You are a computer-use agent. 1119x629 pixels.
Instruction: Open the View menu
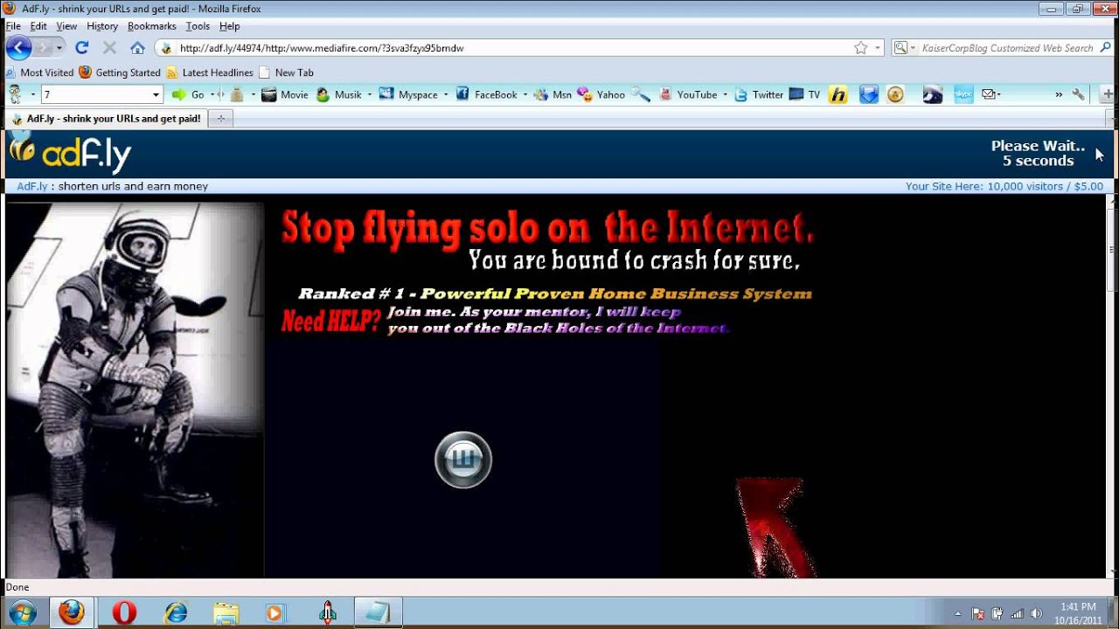pyautogui.click(x=66, y=26)
